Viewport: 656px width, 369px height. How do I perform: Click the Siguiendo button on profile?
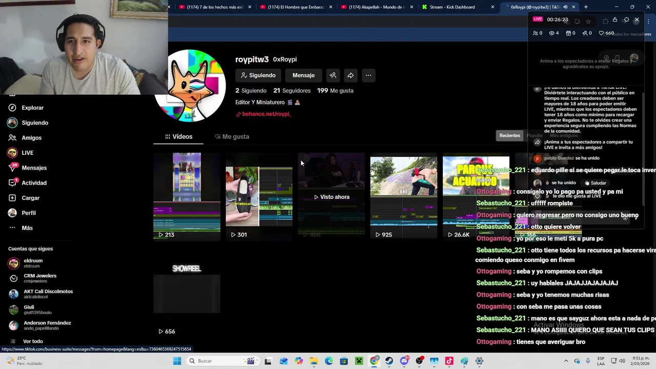[x=258, y=75]
